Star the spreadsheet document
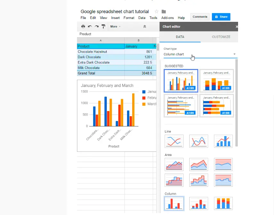 coord(156,12)
